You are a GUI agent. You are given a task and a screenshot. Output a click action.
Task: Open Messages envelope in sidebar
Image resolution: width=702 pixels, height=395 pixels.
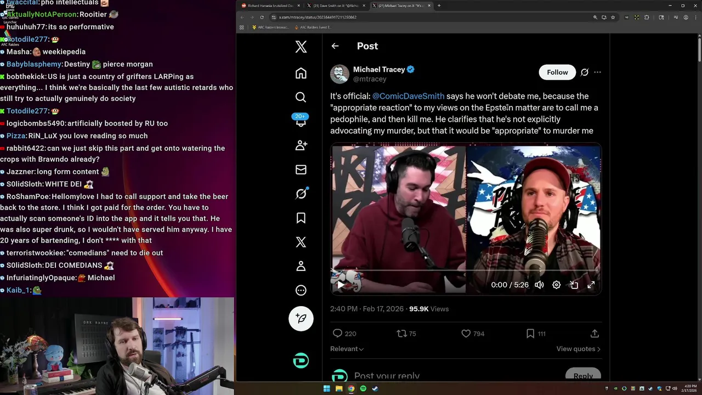[x=301, y=170]
